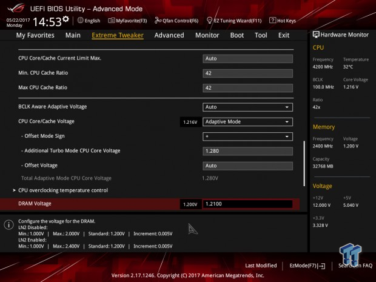This screenshot has height=282, width=376.
Task: Open the CPU Core/Cache Voltage mode dropdown
Action: pos(247,121)
